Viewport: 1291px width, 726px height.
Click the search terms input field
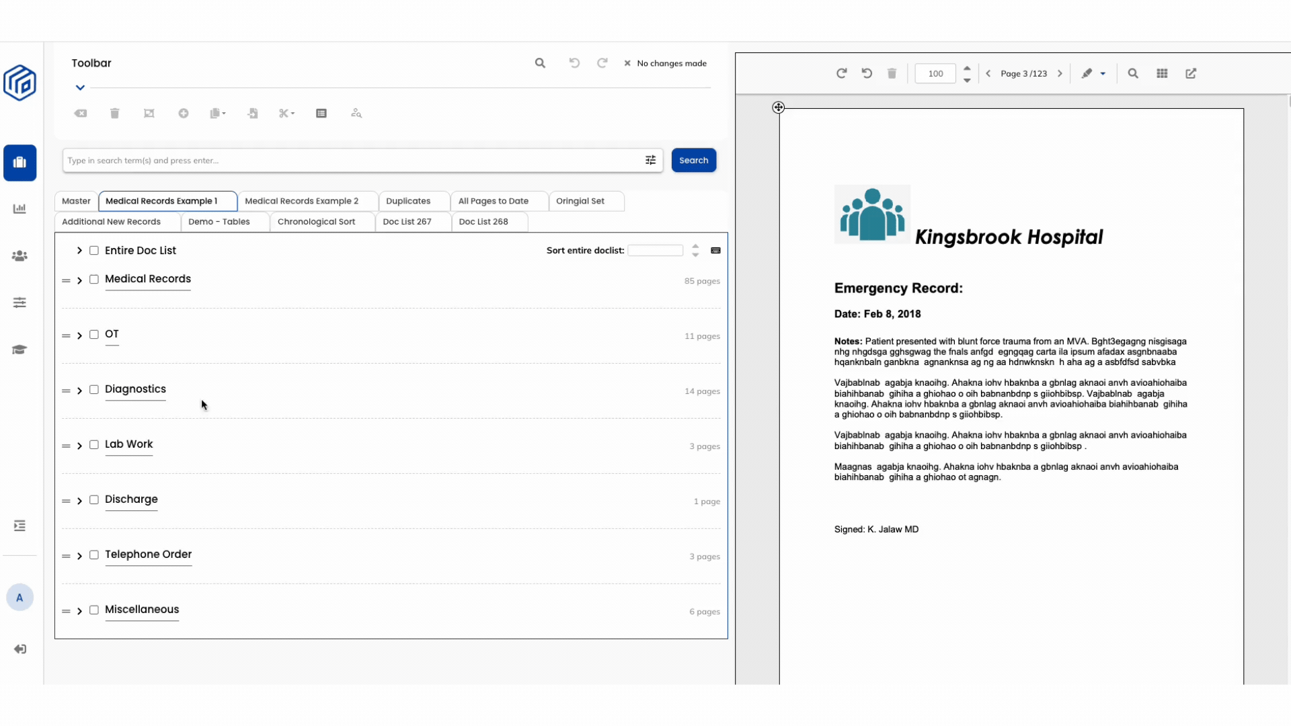click(350, 161)
